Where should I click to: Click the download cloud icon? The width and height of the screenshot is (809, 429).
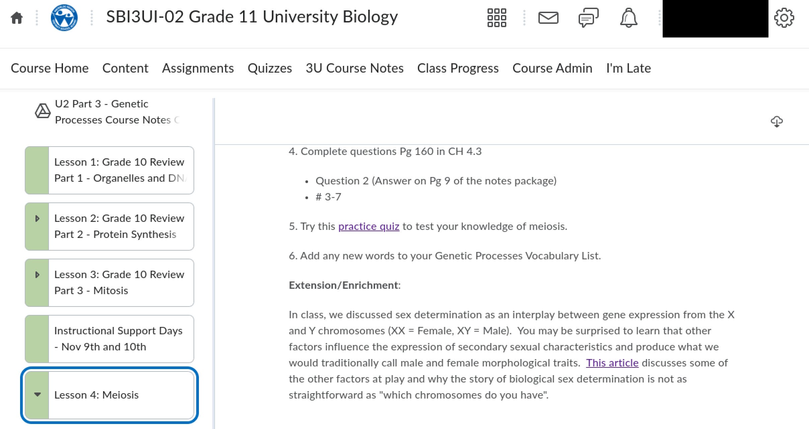pos(777,121)
